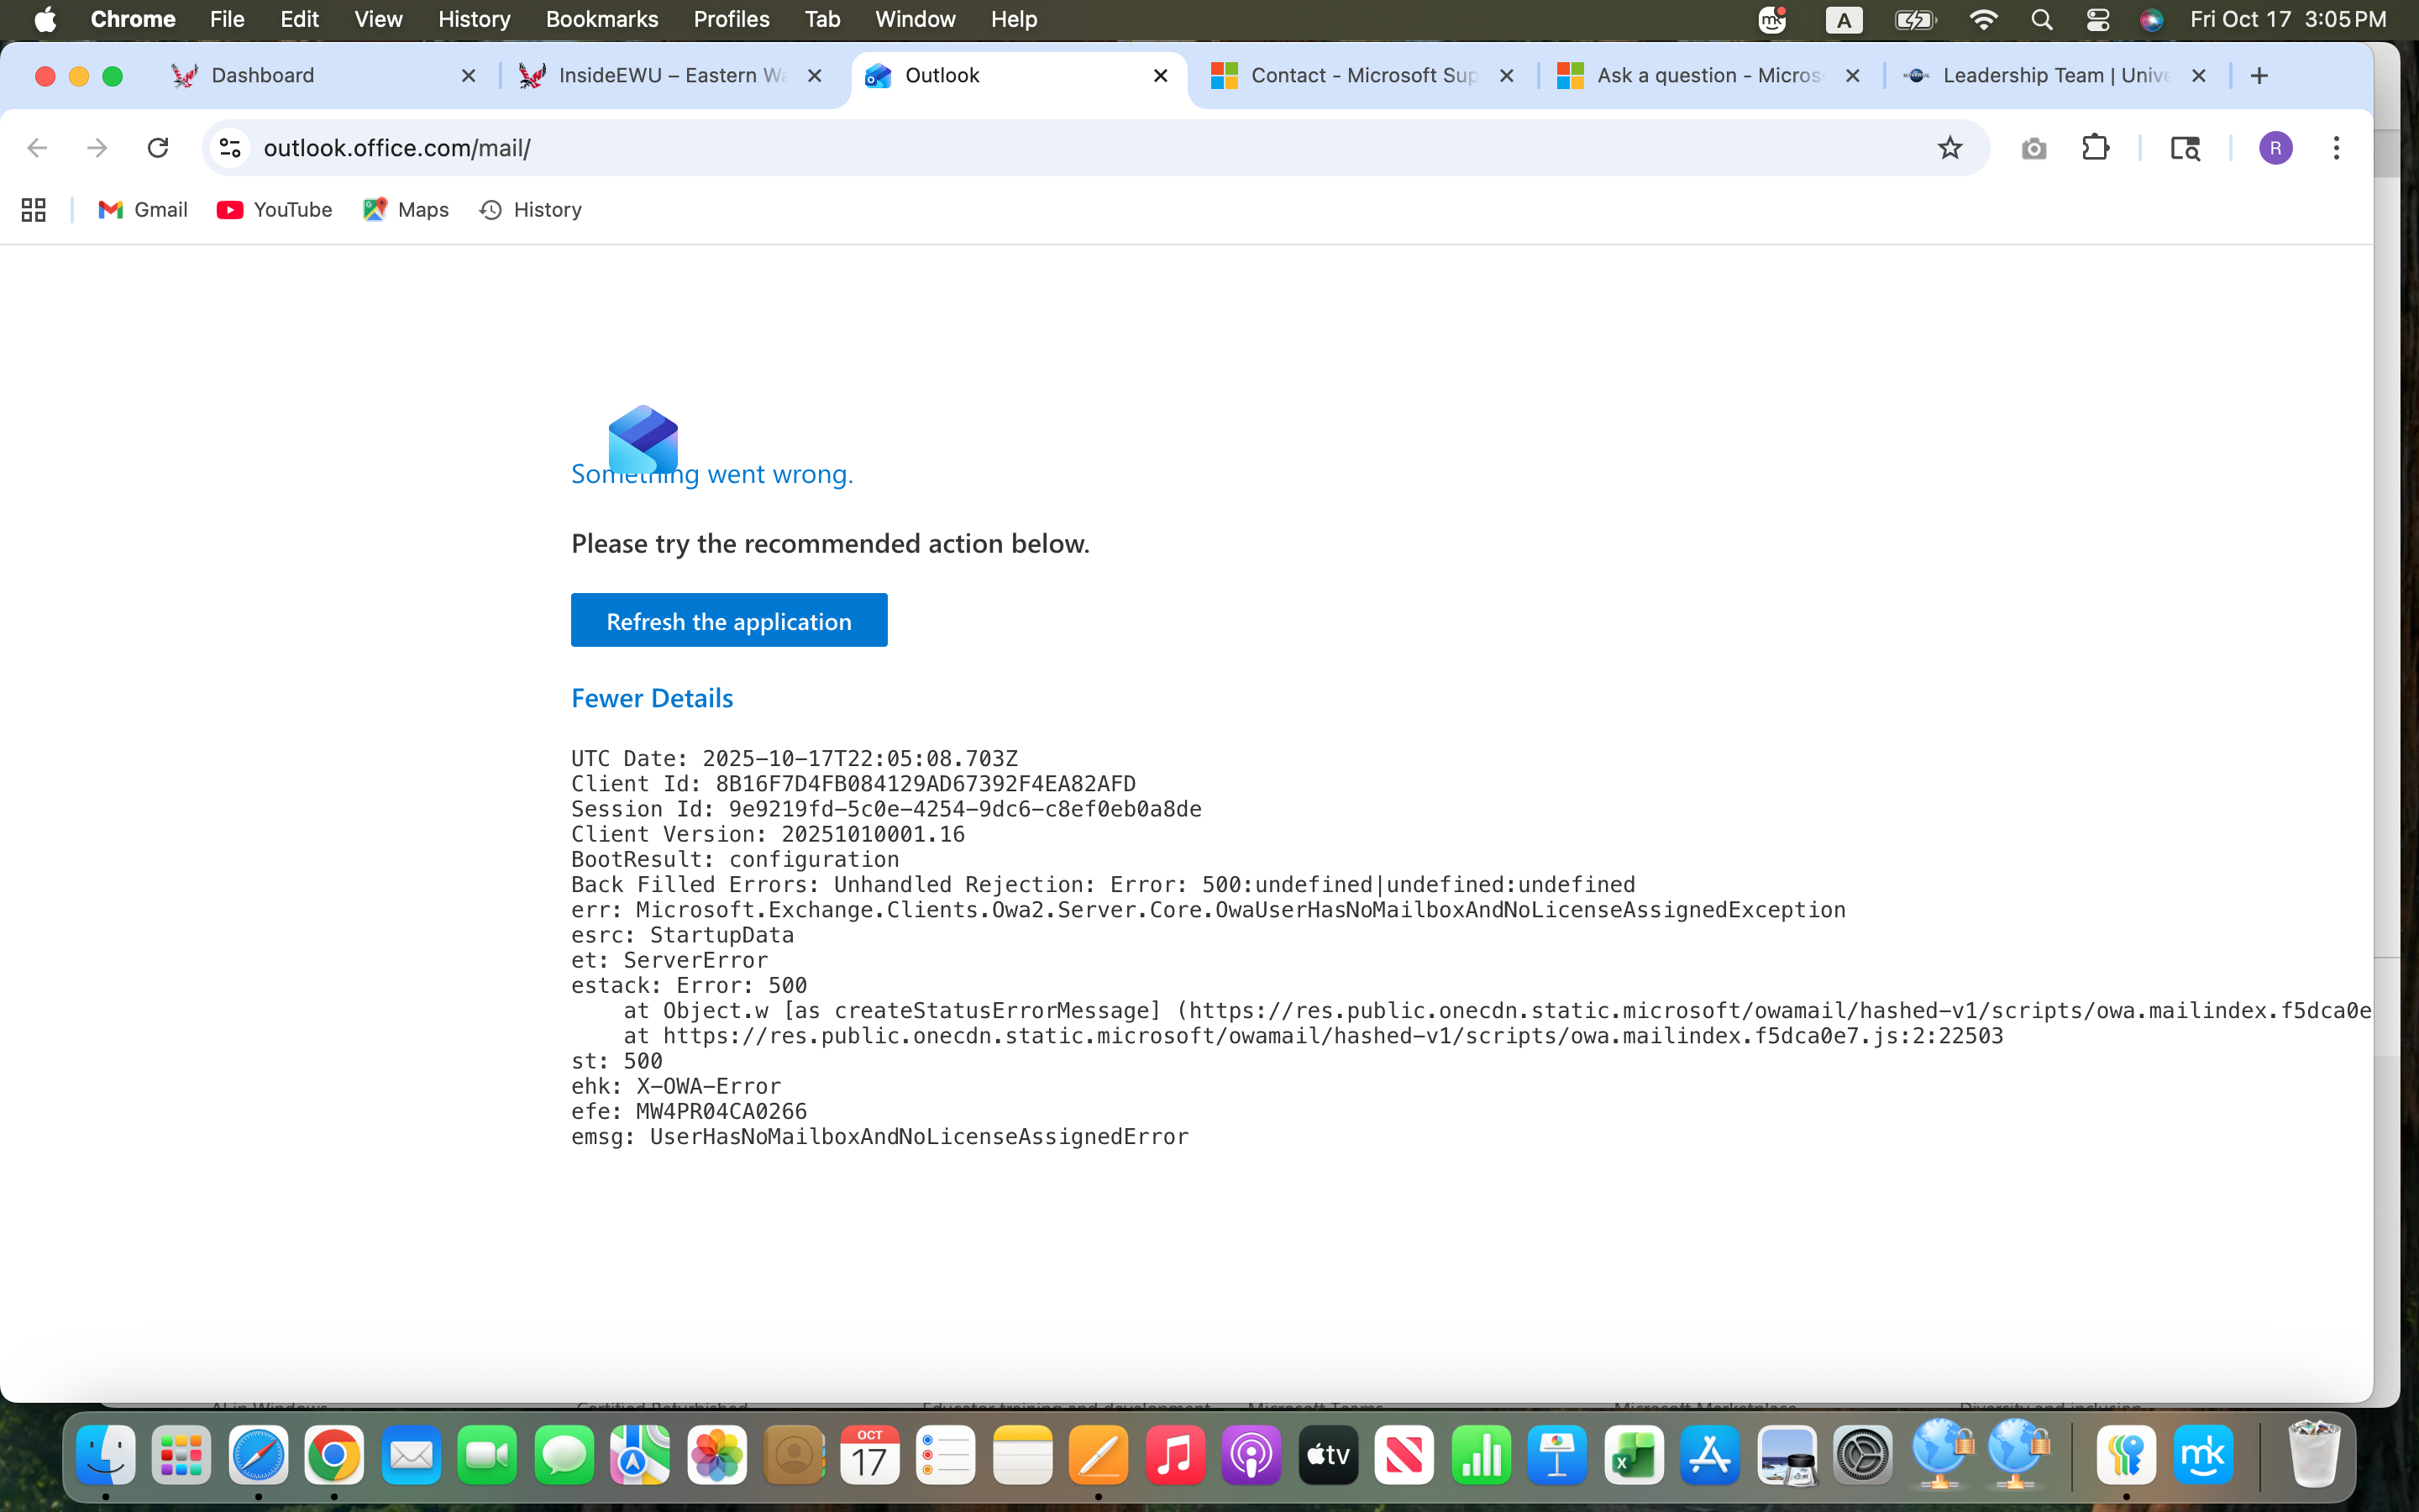The image size is (2419, 1512).
Task: Collapse the Fewer Details error section
Action: coord(652,698)
